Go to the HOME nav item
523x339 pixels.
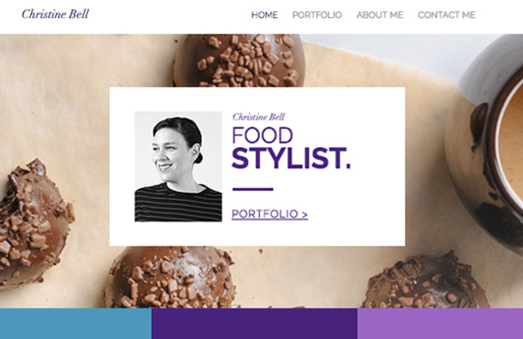[x=264, y=15]
